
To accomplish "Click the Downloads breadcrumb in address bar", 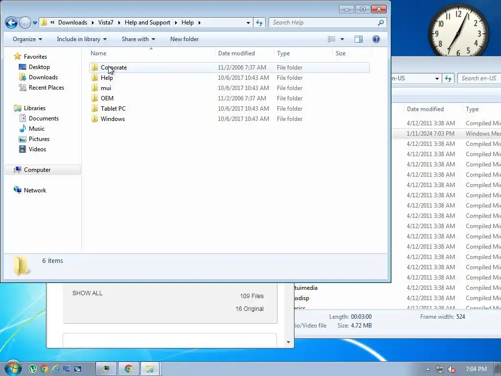I will pyautogui.click(x=72, y=23).
